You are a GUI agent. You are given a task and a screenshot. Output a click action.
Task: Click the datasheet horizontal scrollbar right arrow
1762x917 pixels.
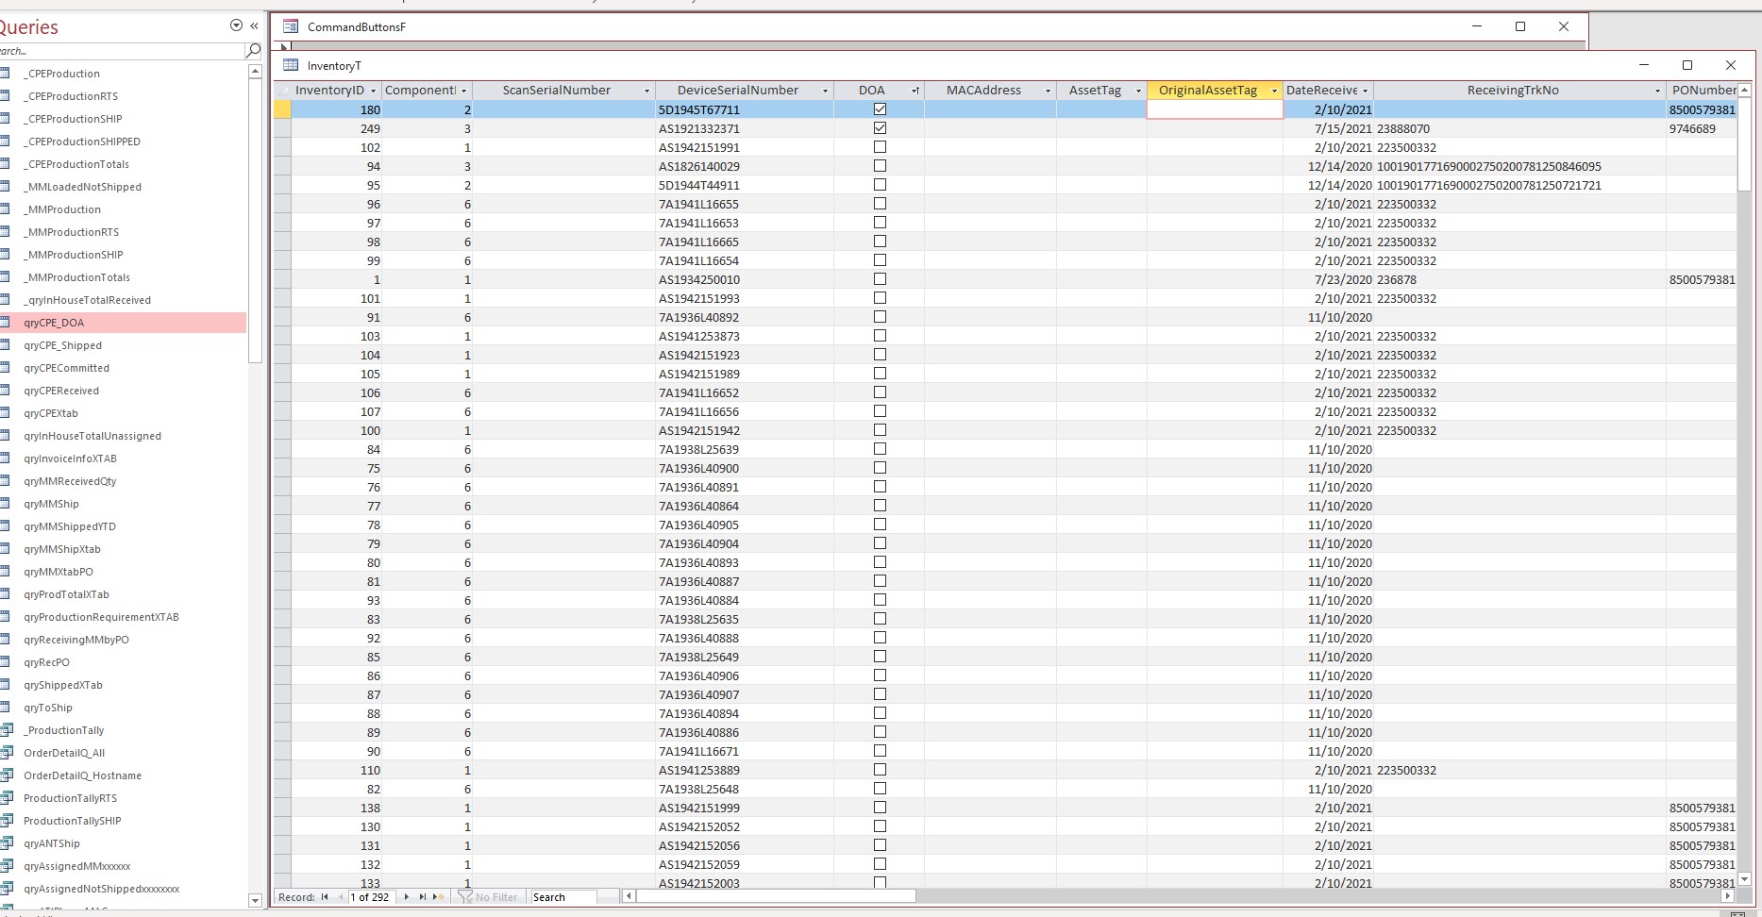1728,896
